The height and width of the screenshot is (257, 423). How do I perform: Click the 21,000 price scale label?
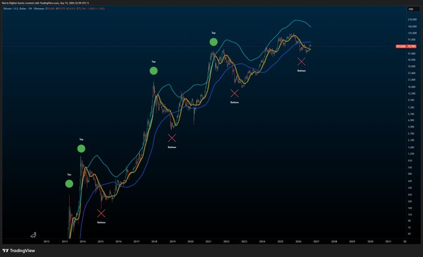point(412,80)
